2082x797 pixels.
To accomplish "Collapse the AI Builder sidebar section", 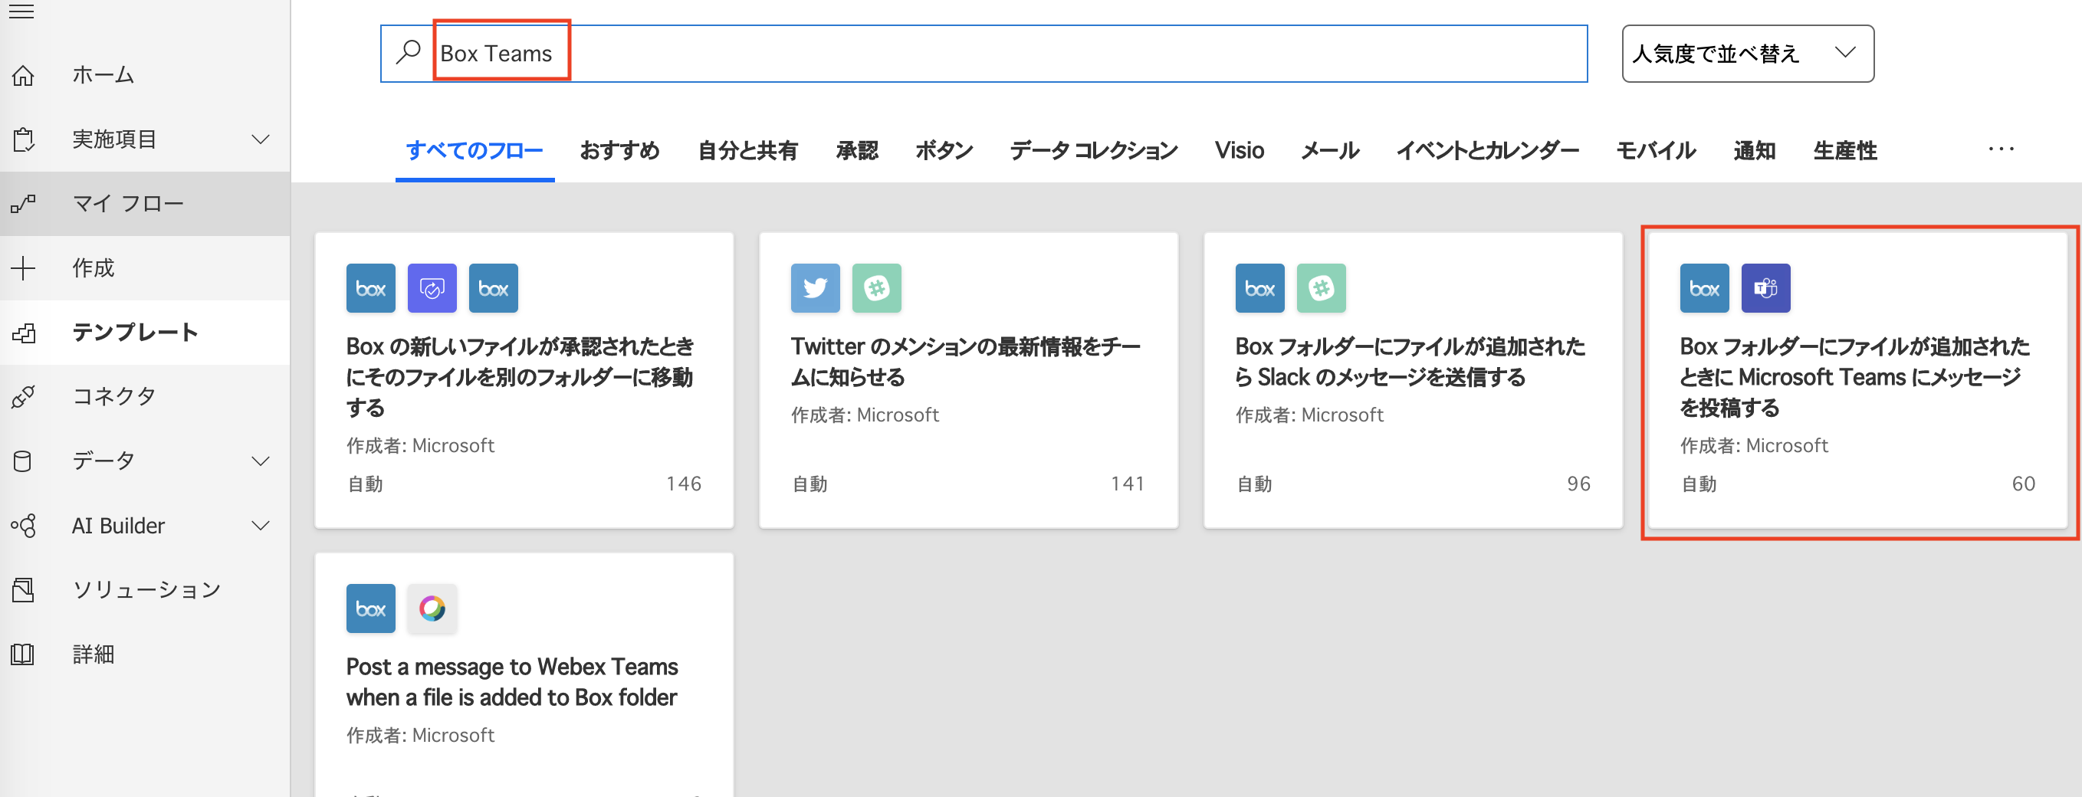I will click(261, 526).
